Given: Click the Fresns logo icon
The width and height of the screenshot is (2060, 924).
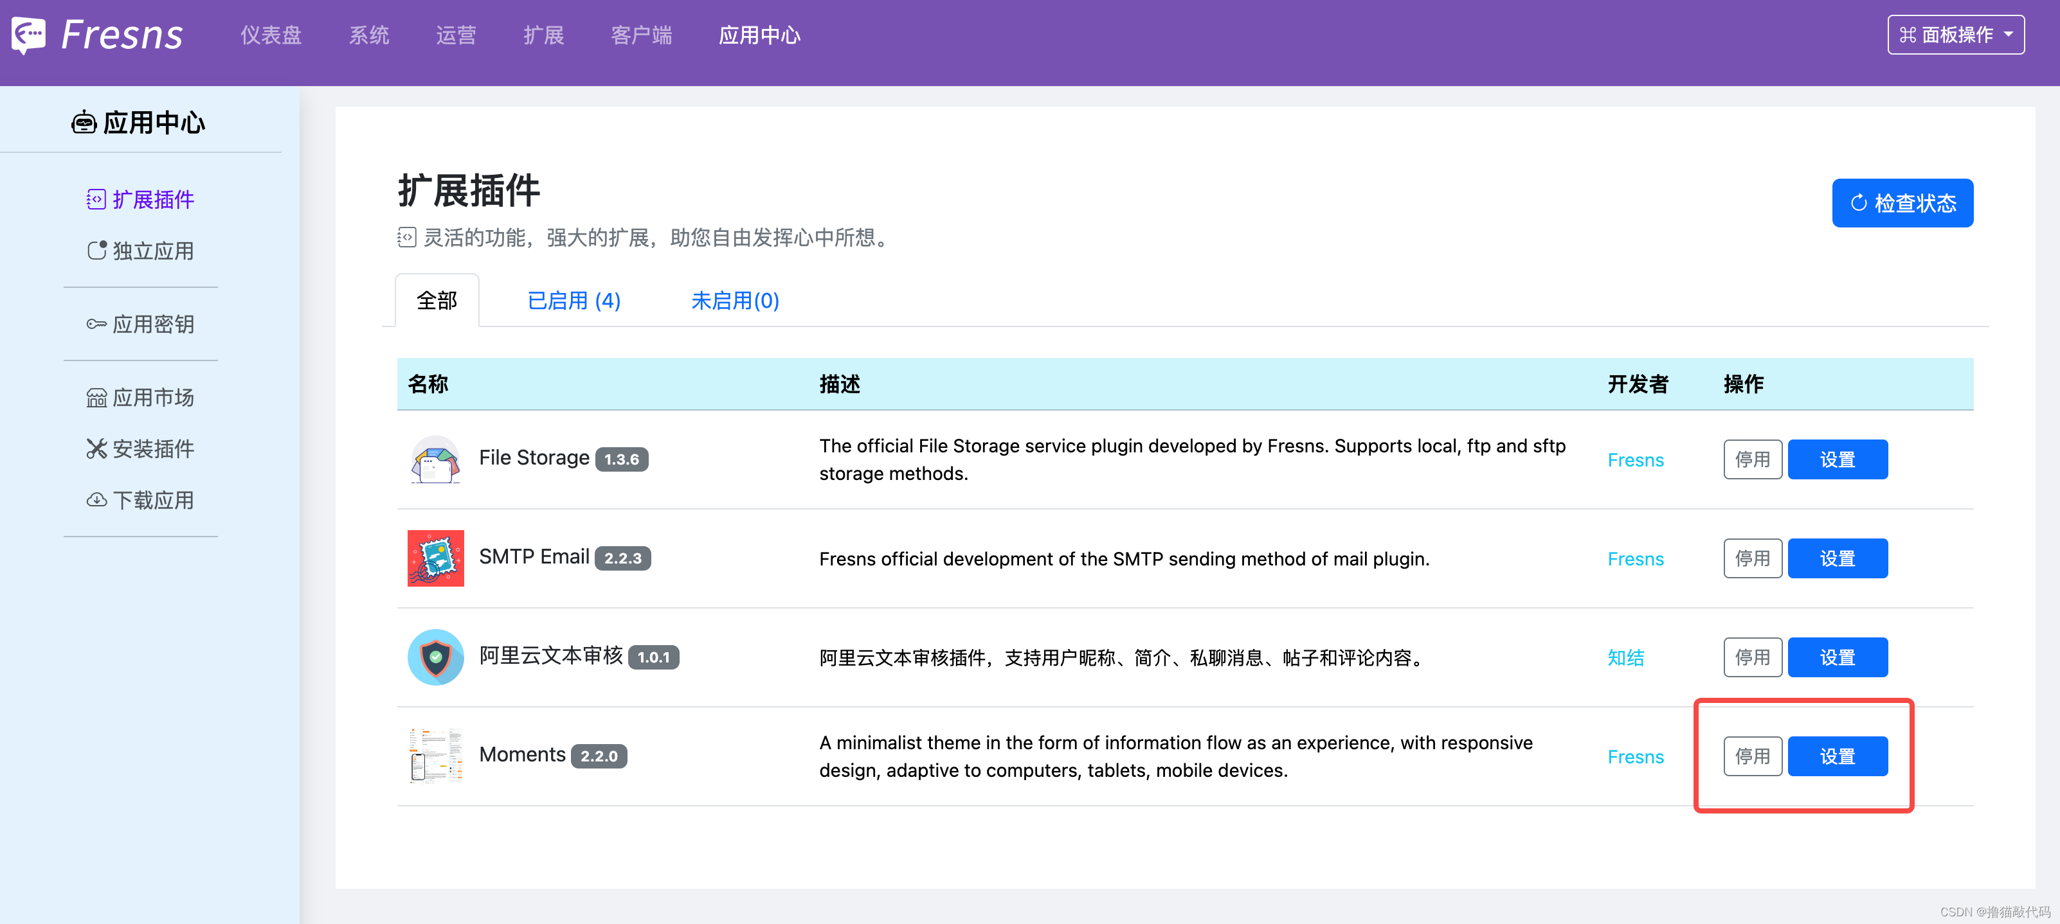Looking at the screenshot, I should 29,34.
